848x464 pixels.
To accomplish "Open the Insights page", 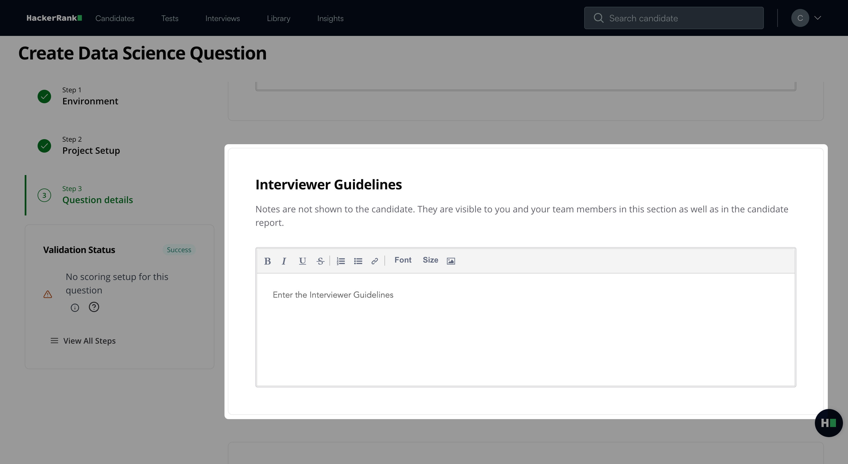I will click(330, 19).
